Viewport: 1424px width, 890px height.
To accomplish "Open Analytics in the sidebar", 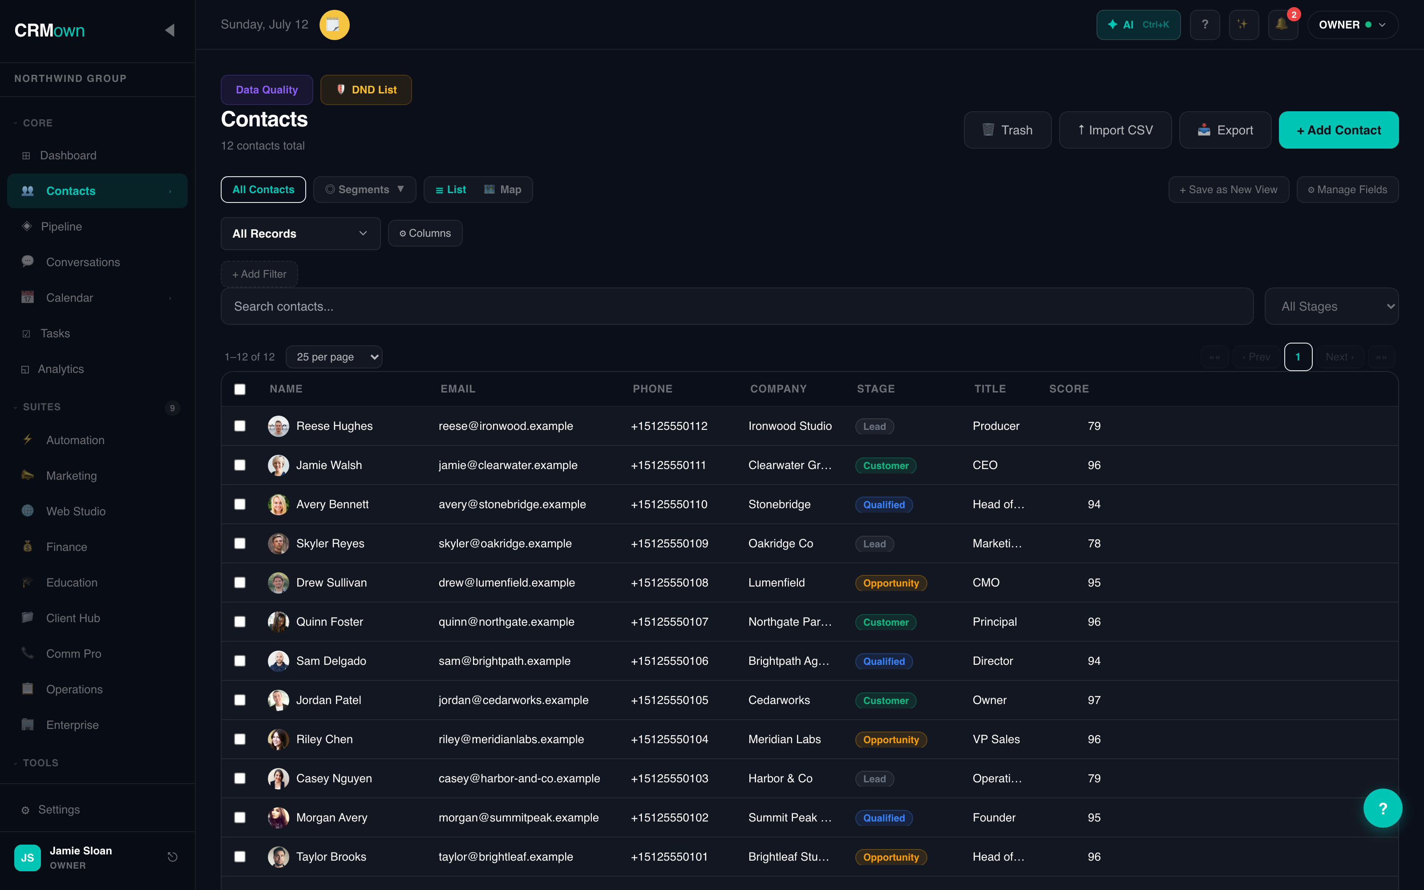I will click(x=97, y=369).
